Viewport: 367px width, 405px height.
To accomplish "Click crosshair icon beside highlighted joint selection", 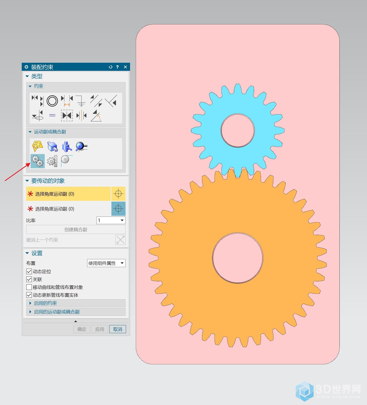I will (x=118, y=194).
